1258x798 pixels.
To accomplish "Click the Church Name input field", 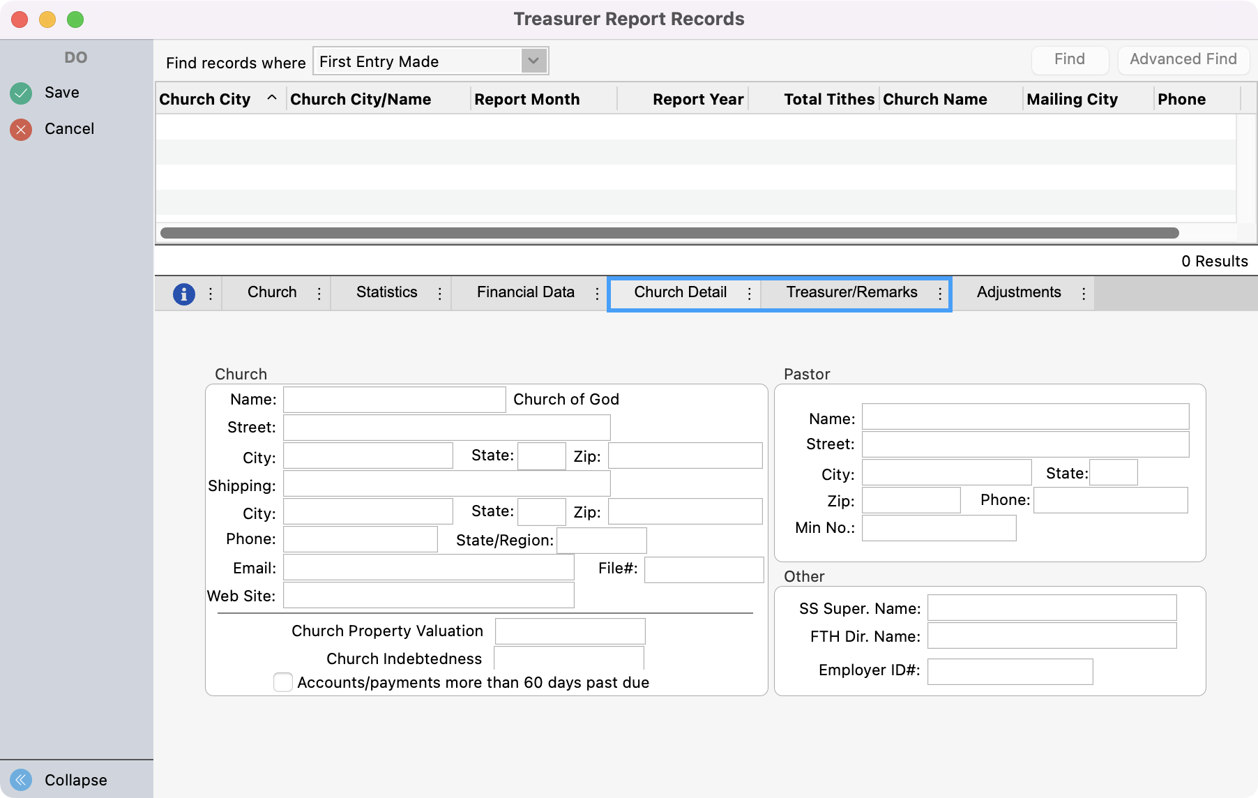I will [394, 399].
